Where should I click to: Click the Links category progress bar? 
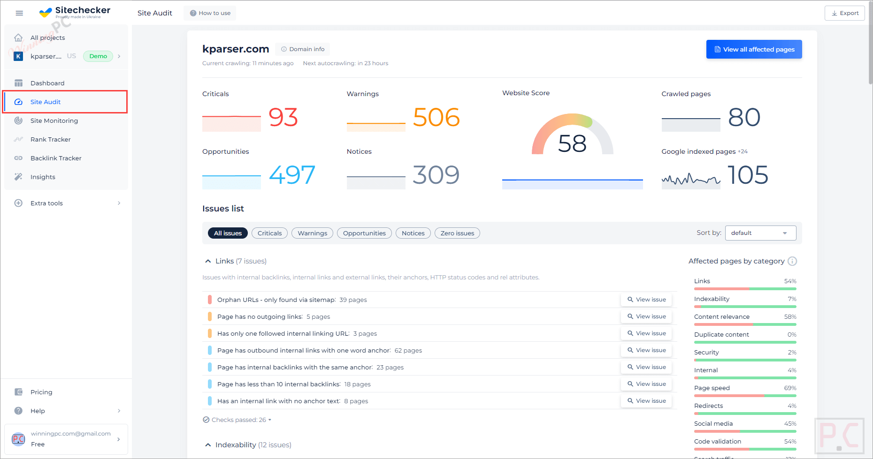pyautogui.click(x=745, y=289)
